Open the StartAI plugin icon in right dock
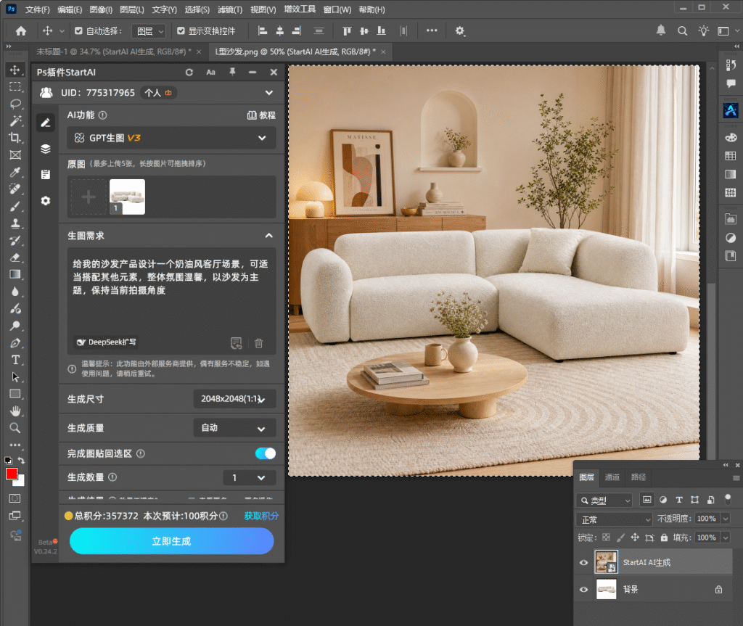The image size is (743, 626). (x=731, y=110)
